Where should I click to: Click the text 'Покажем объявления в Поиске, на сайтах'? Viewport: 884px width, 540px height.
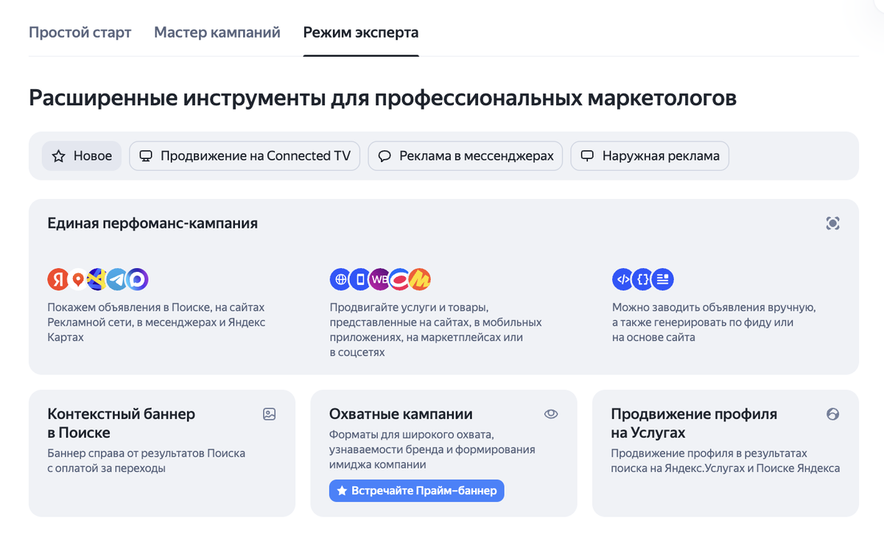[156, 307]
